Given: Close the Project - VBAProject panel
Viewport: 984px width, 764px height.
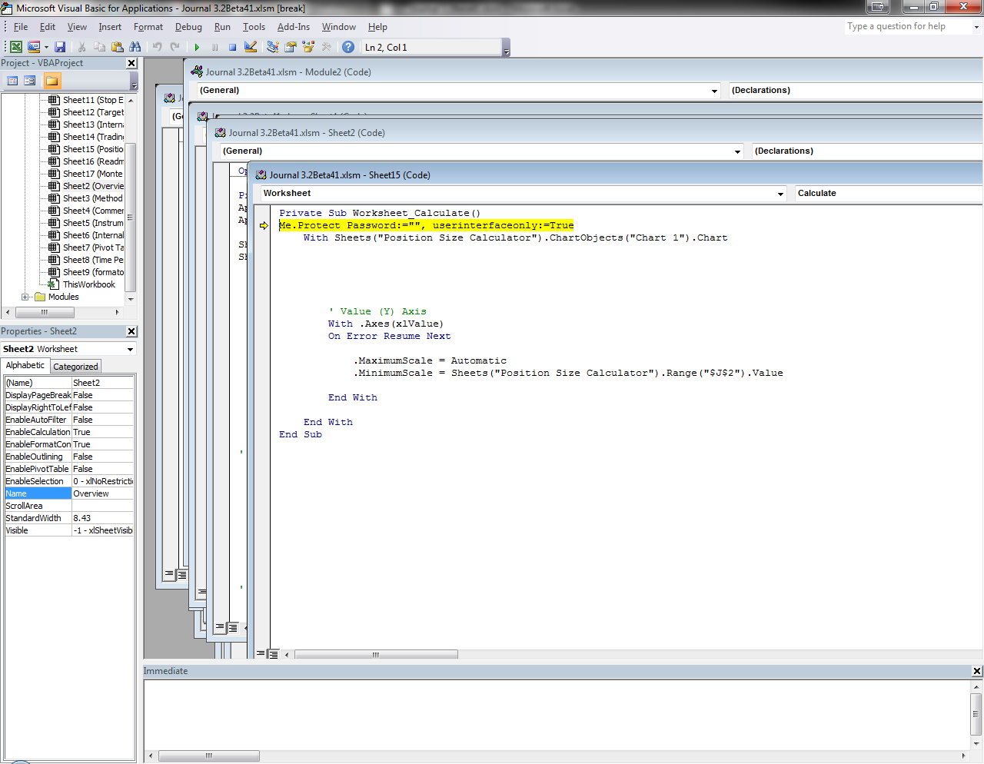Looking at the screenshot, I should coord(131,63).
